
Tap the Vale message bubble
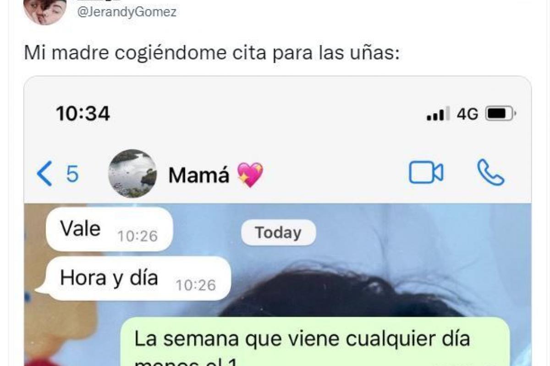coord(109,229)
